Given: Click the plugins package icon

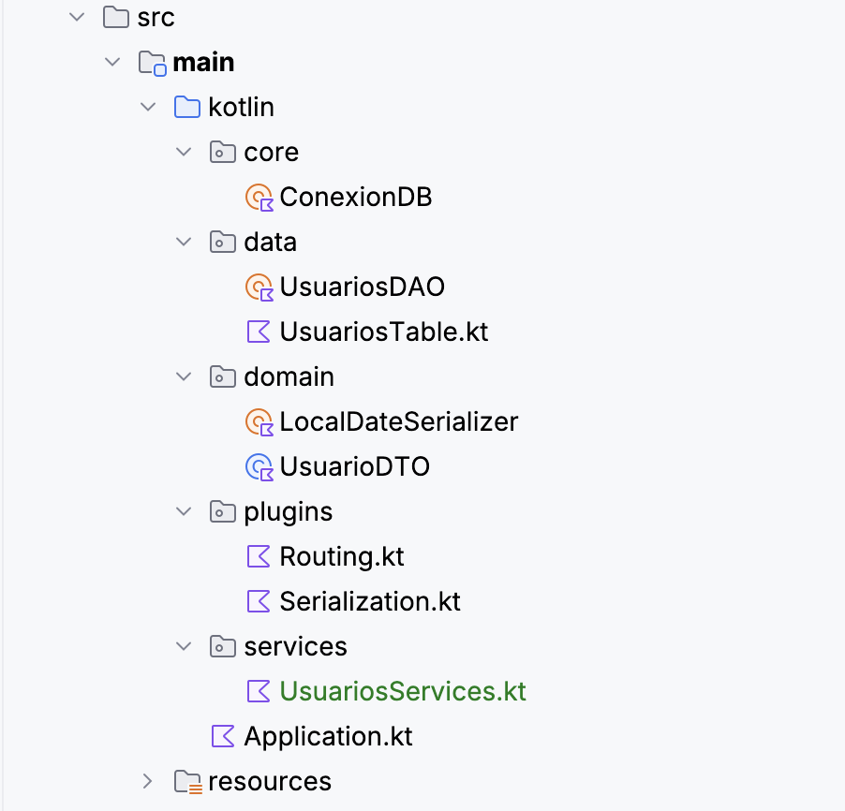Looking at the screenshot, I should click(223, 511).
